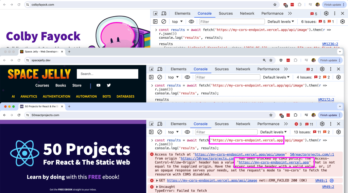Switch to Sources tab in colbyfayock DevTools
348x193 pixels.
point(226,14)
